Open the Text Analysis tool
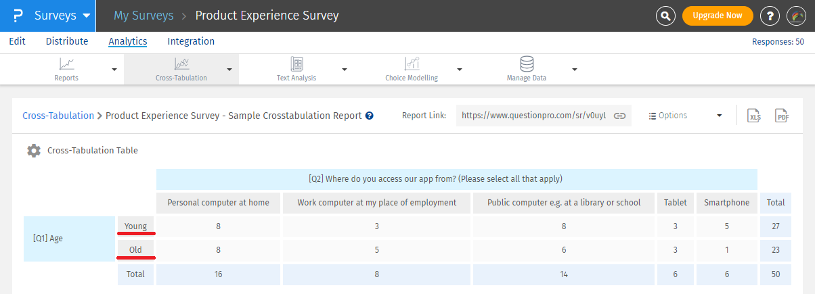This screenshot has height=294, width=815. point(296,68)
